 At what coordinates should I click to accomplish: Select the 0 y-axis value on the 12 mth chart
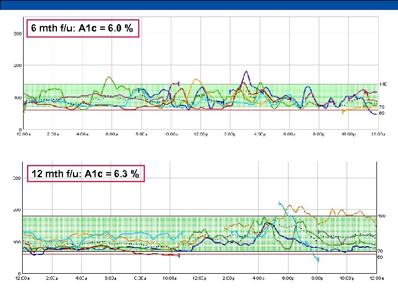[x=19, y=274]
